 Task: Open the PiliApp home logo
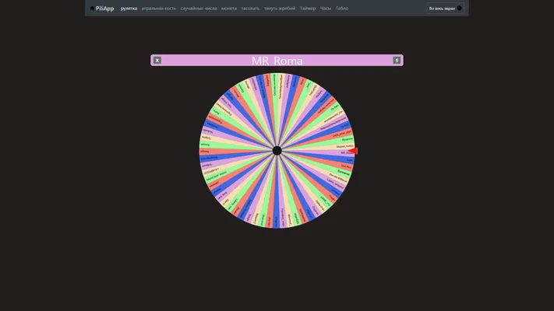tap(102, 9)
